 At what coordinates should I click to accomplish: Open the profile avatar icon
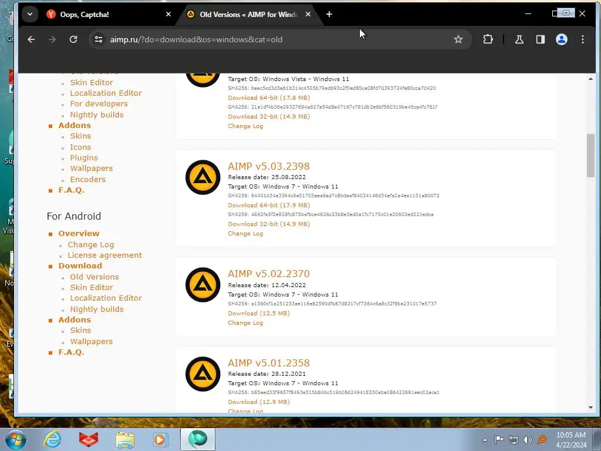[562, 39]
